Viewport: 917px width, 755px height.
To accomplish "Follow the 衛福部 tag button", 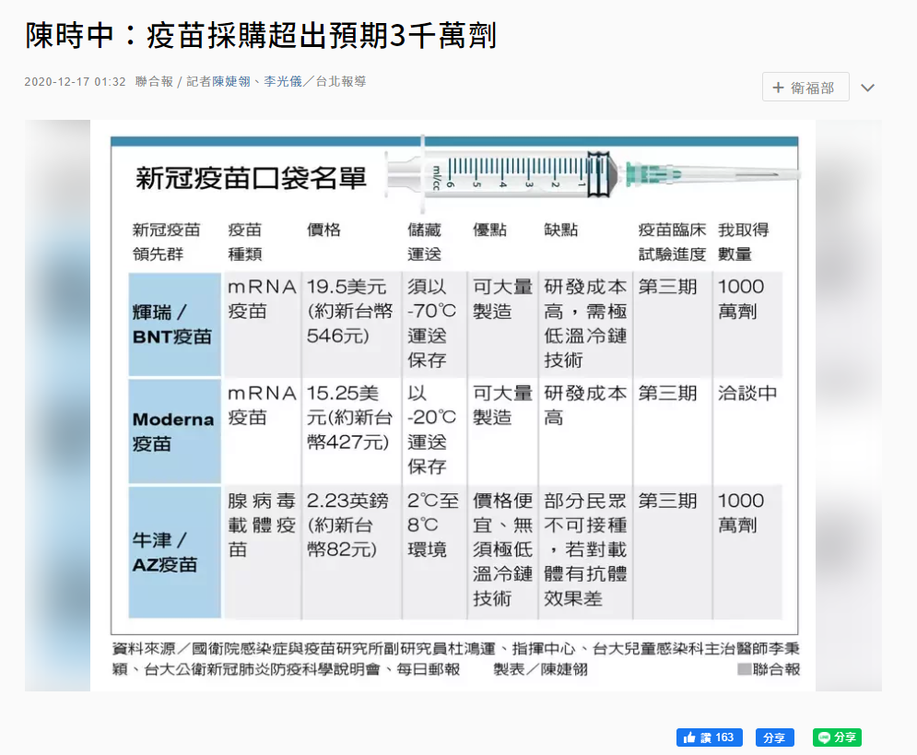I will pos(805,88).
